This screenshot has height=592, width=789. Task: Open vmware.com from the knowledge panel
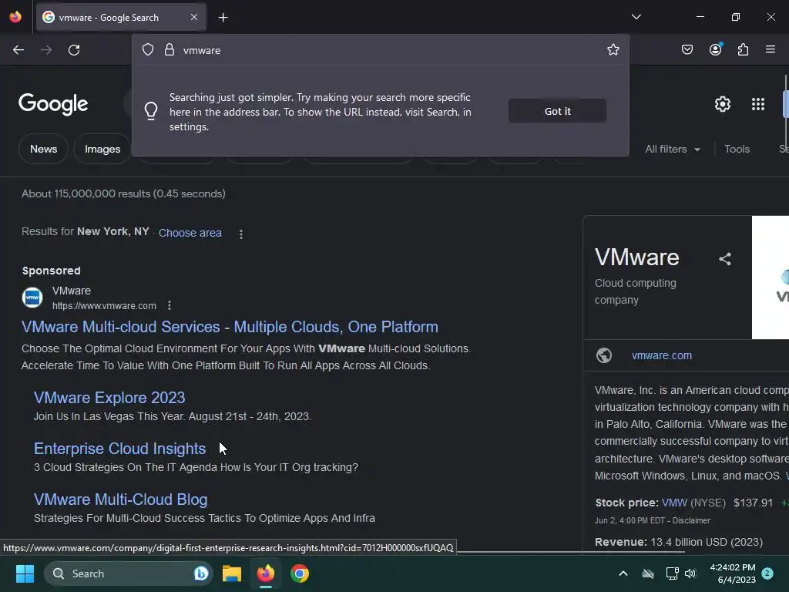[662, 355]
